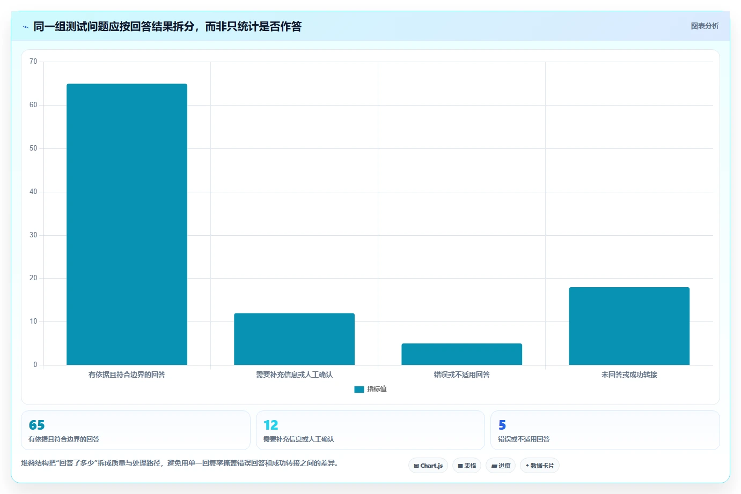The height and width of the screenshot is (494, 741).
Task: Click the y-axis value 60
Action: pyautogui.click(x=33, y=105)
